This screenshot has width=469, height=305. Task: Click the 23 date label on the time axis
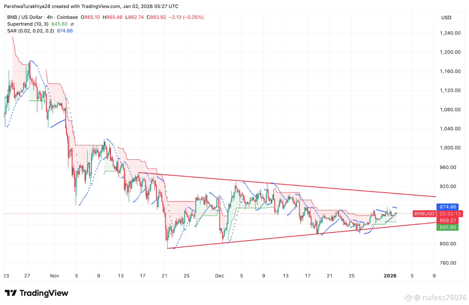(x=6, y=276)
